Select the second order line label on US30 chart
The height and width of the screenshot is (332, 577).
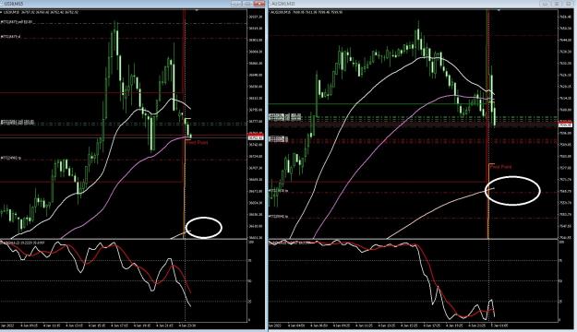11,37
